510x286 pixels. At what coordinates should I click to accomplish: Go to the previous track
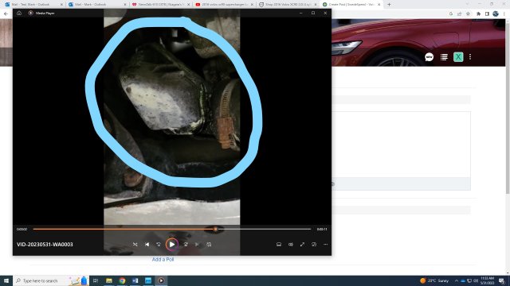point(147,245)
